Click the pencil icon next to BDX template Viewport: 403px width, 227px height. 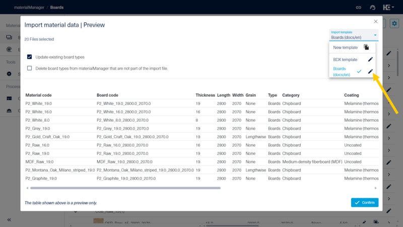tap(370, 60)
